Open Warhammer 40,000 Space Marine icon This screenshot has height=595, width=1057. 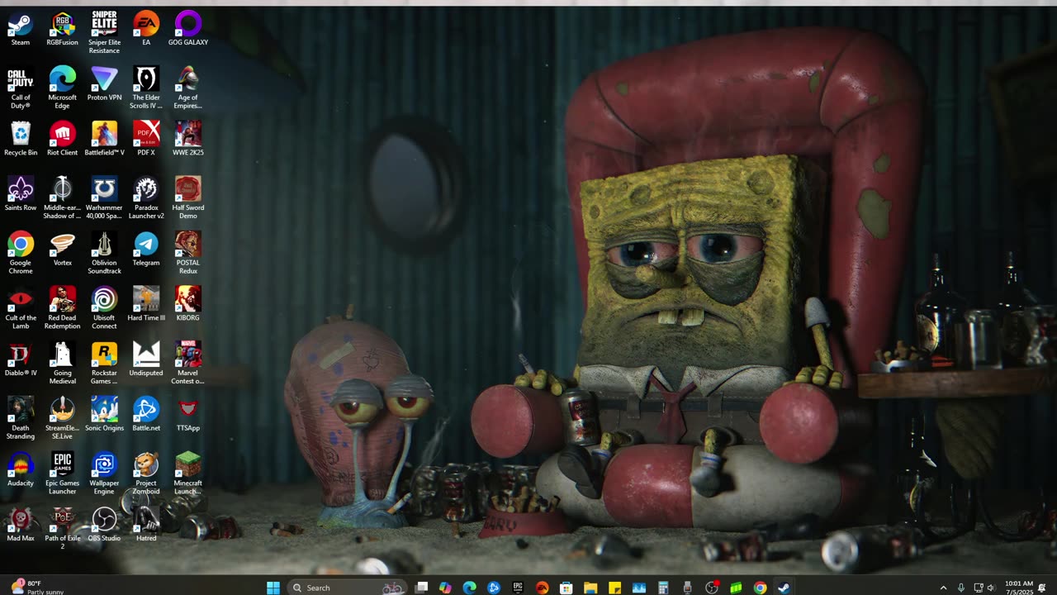(104, 198)
